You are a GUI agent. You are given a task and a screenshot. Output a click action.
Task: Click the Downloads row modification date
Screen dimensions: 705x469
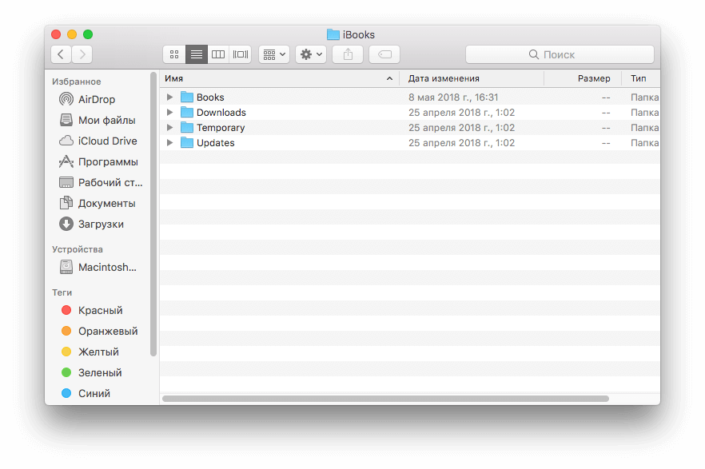coord(461,113)
